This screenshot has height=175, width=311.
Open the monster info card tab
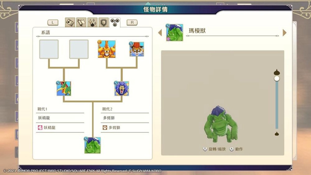[70, 22]
